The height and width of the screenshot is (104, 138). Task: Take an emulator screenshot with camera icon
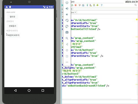click(x=67, y=32)
